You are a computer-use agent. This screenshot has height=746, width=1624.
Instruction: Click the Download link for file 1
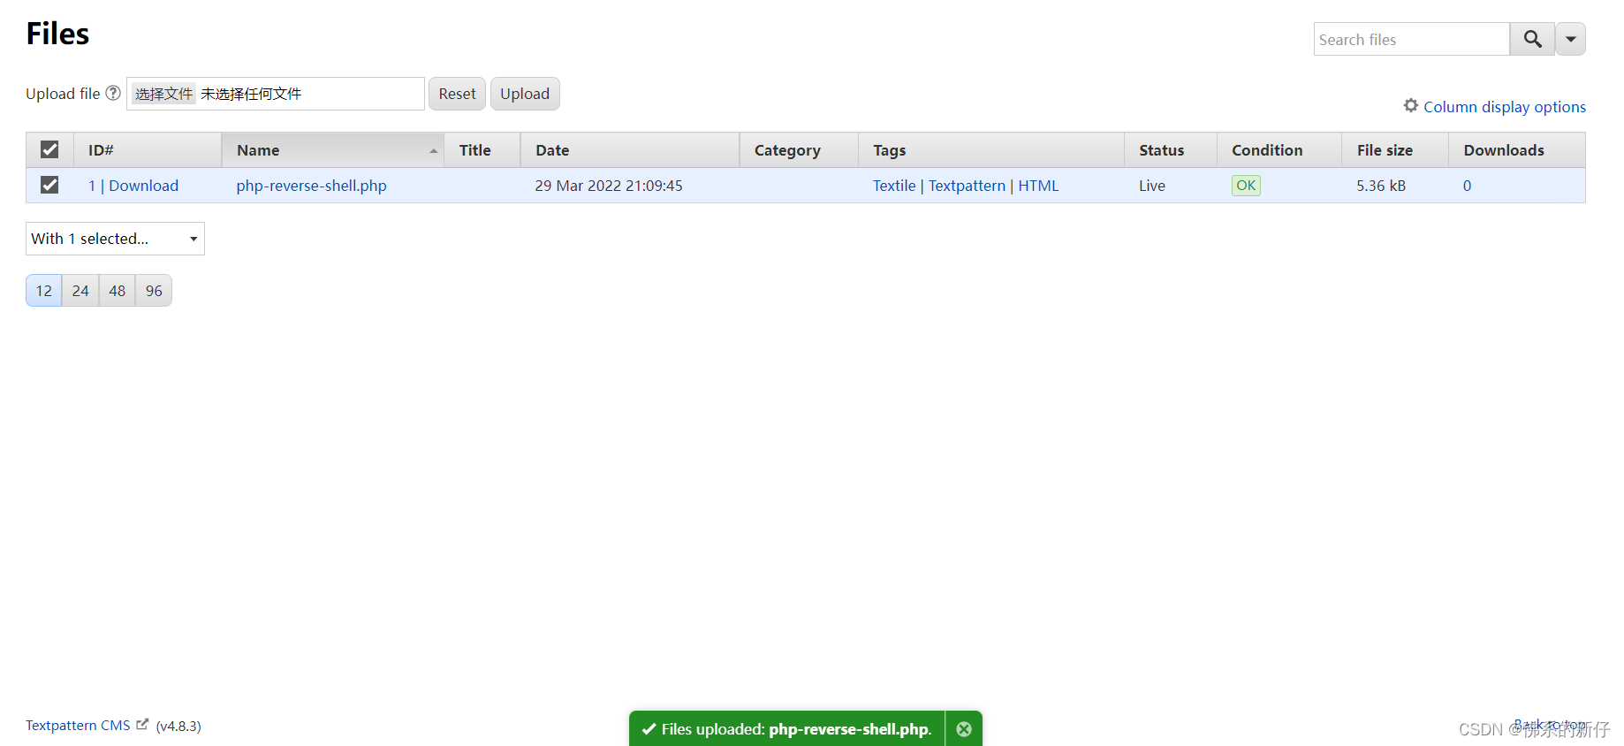(x=143, y=186)
